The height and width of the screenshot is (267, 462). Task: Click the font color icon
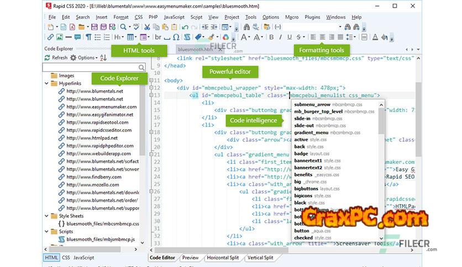[375, 38]
